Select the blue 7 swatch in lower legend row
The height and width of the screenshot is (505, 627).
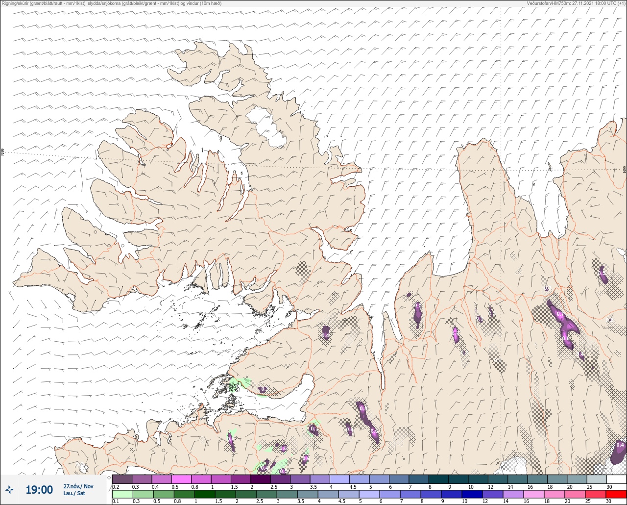tap(410, 493)
